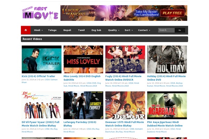The width and height of the screenshot is (209, 139).
Task: Open Deewaar 1975 Hindi Full Movie link
Action: click(124, 124)
